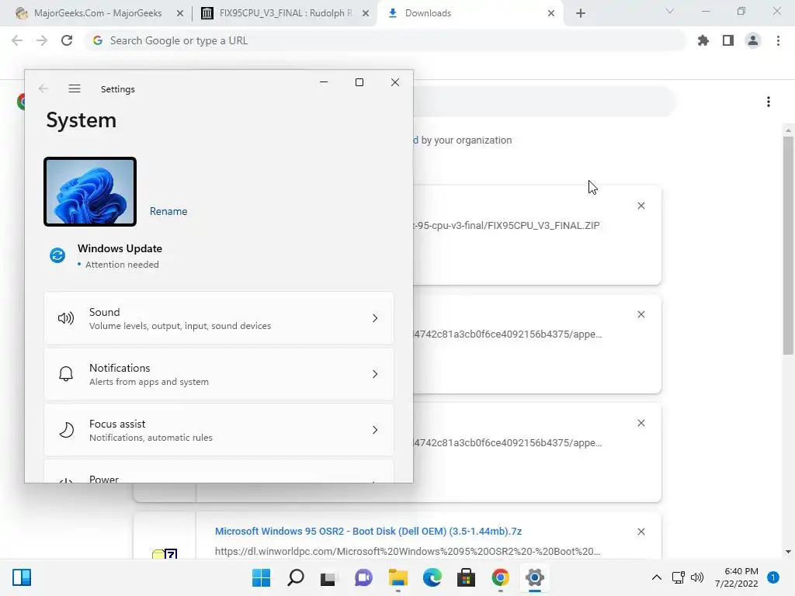Open the Settings hamburger navigation menu
The image size is (795, 596).
75,88
